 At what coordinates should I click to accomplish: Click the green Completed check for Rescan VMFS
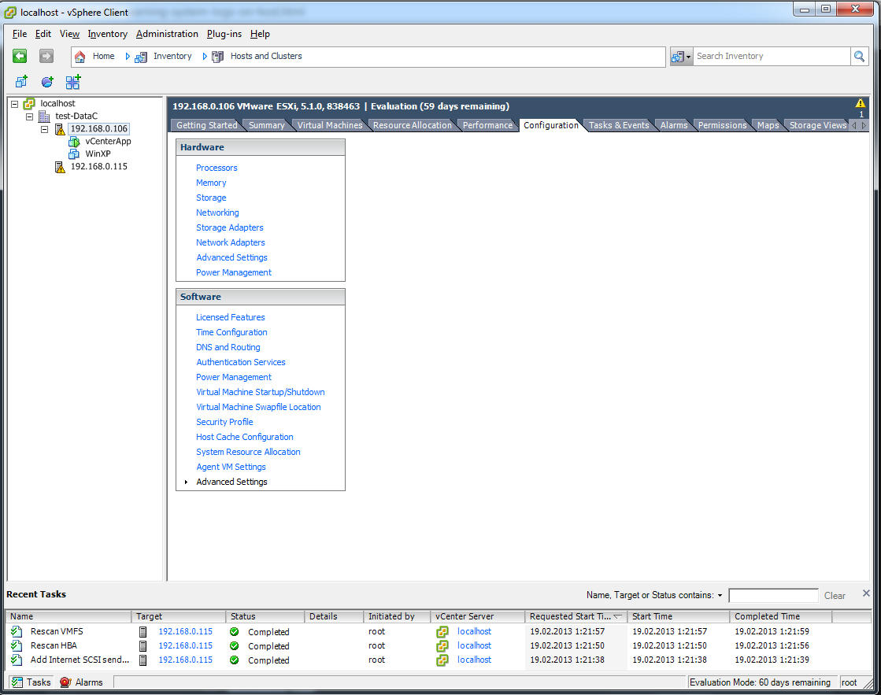[235, 631]
